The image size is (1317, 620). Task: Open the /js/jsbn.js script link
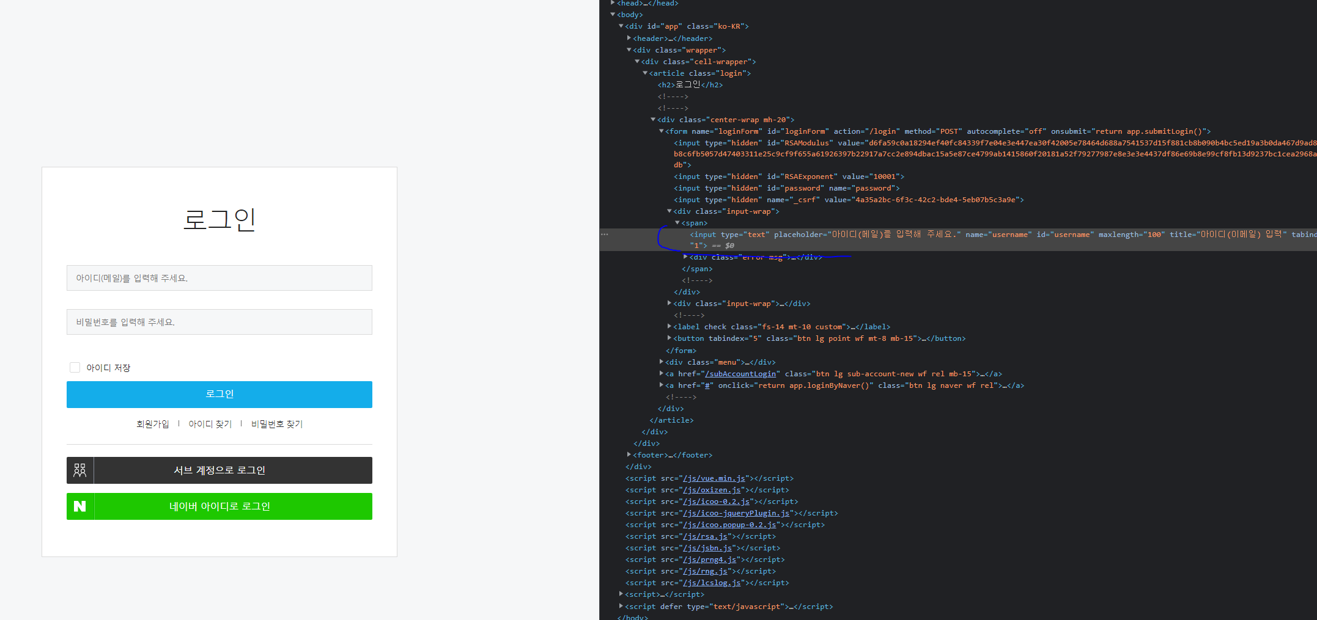pyautogui.click(x=707, y=548)
